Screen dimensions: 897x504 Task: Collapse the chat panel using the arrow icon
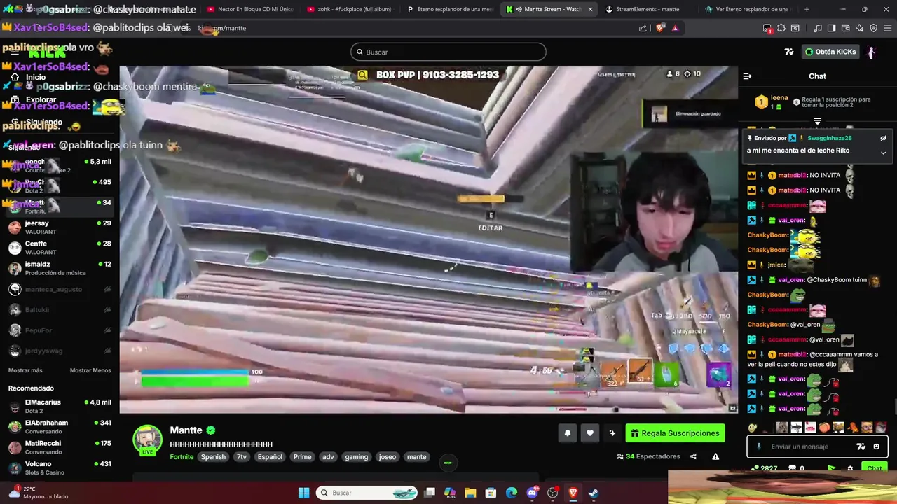[x=747, y=76]
